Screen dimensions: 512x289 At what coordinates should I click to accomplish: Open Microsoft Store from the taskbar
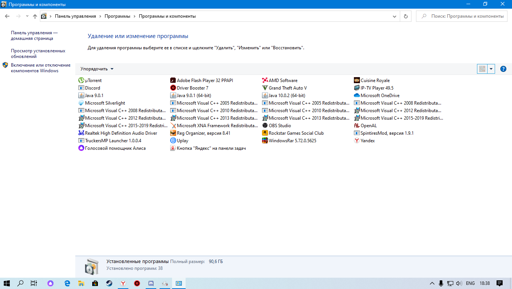[x=95, y=283]
